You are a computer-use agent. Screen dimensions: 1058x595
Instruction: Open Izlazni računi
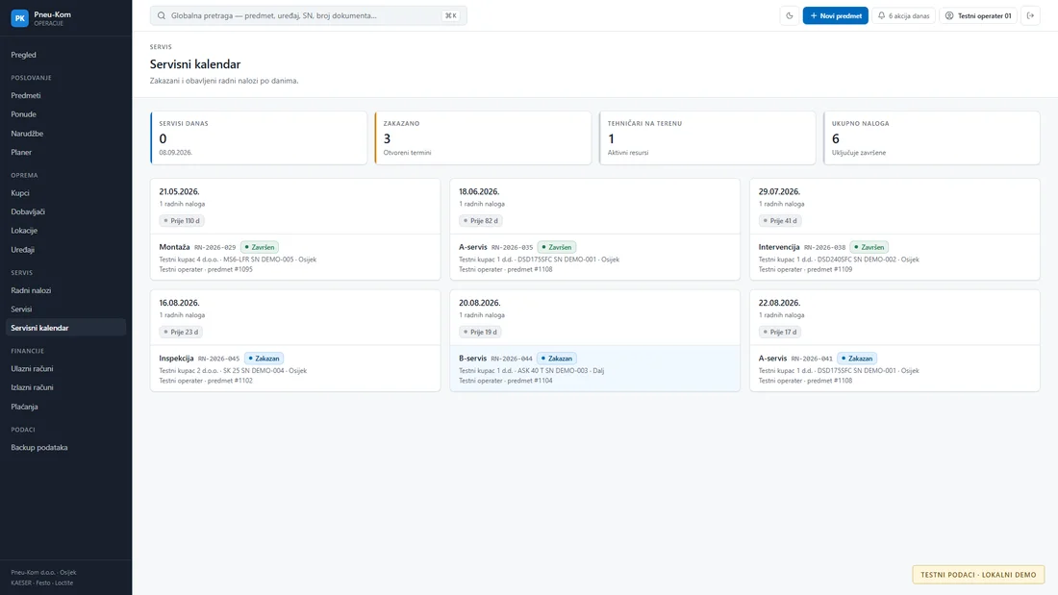click(x=65, y=388)
